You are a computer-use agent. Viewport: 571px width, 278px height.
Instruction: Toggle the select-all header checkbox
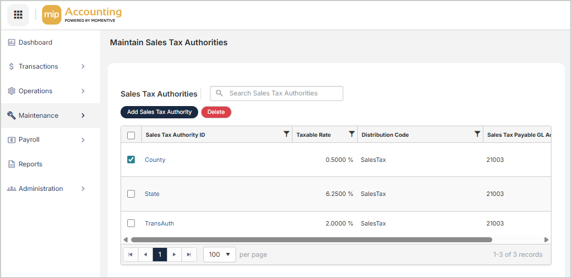tap(131, 135)
